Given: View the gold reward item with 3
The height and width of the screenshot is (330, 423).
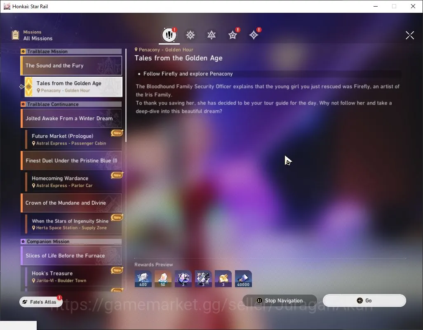Looking at the screenshot, I should tap(223, 279).
